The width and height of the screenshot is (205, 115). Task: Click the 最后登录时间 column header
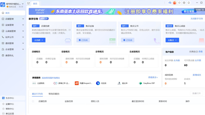click(138, 101)
